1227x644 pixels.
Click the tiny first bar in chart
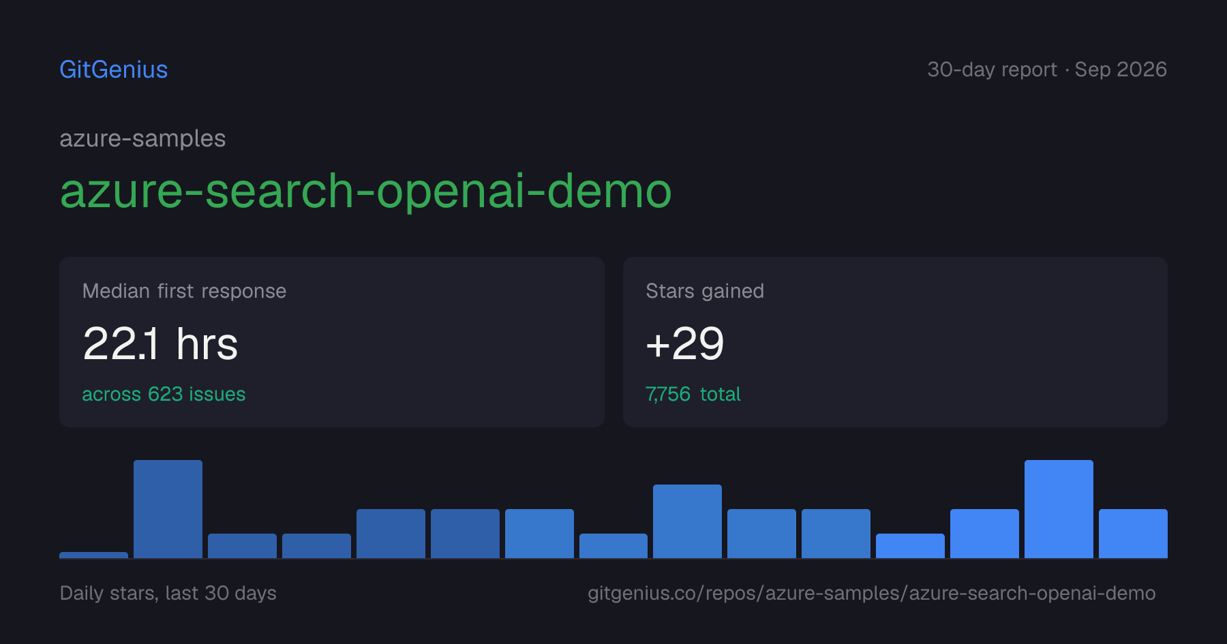pyautogui.click(x=93, y=555)
